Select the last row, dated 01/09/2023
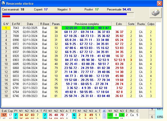The width and height of the screenshot is (167, 121). (x=30, y=96)
